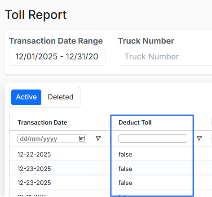Sort by the Transaction Date column header
Image resolution: width=212 pixels, height=197 pixels.
click(x=42, y=122)
